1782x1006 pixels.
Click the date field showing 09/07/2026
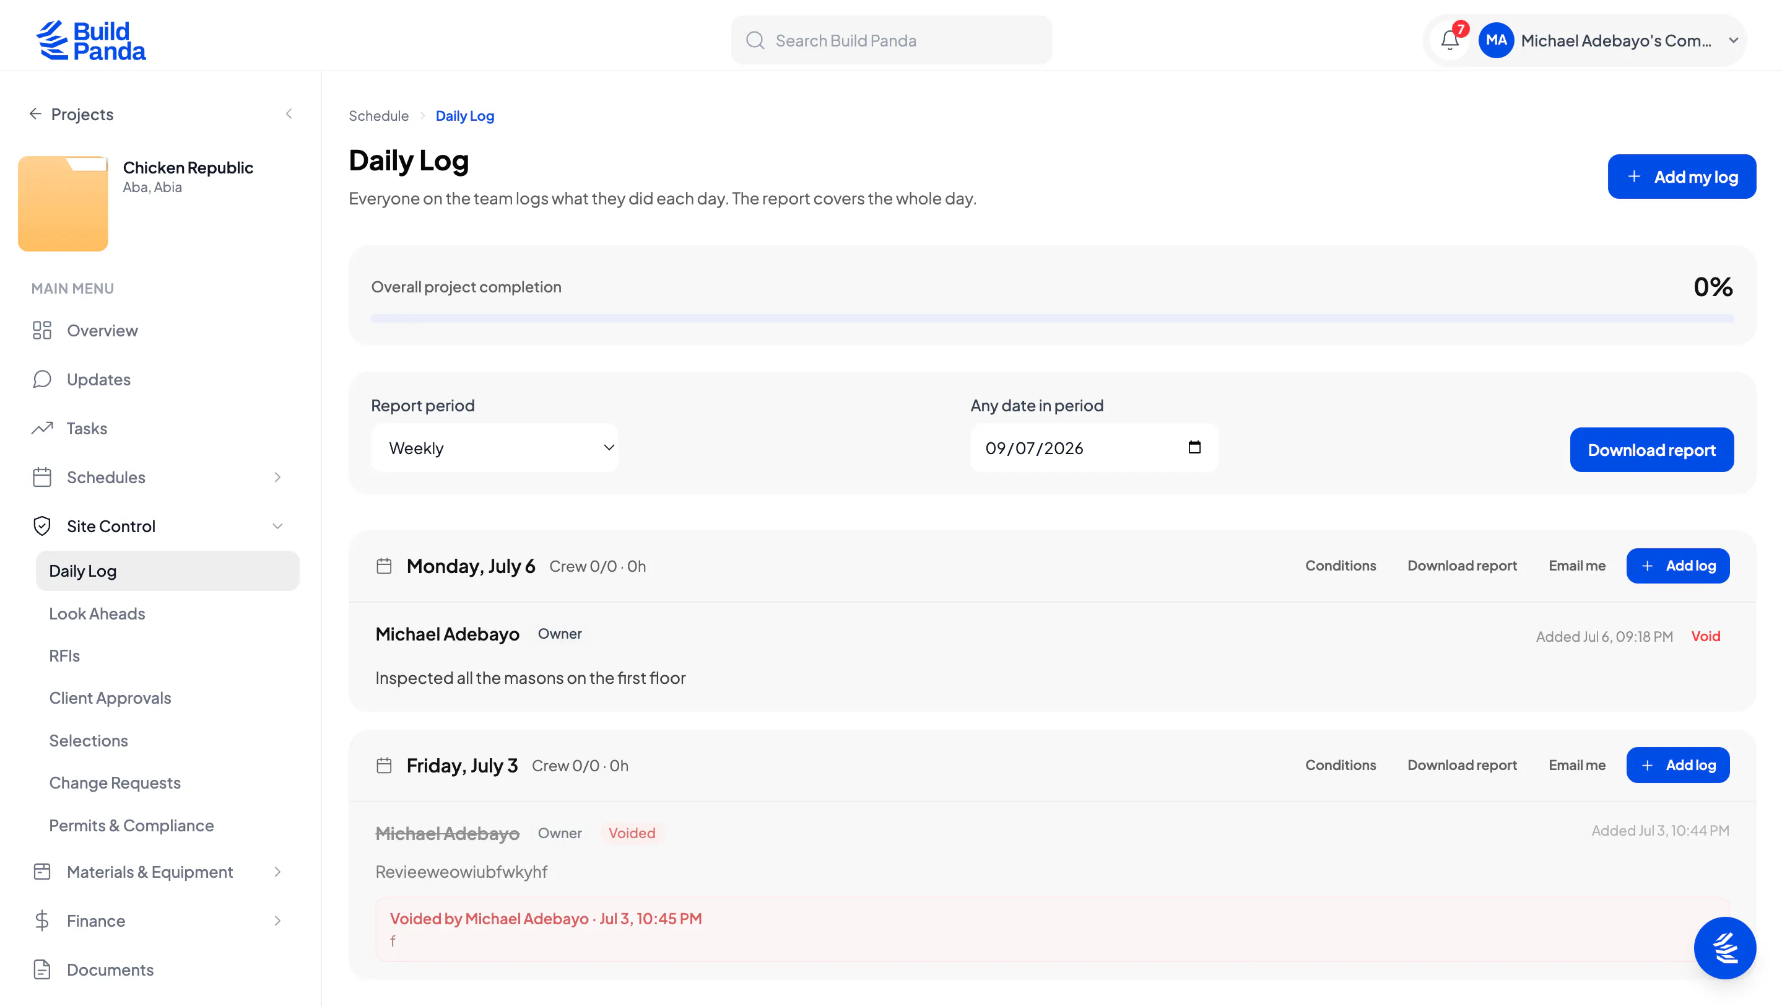[1093, 448]
